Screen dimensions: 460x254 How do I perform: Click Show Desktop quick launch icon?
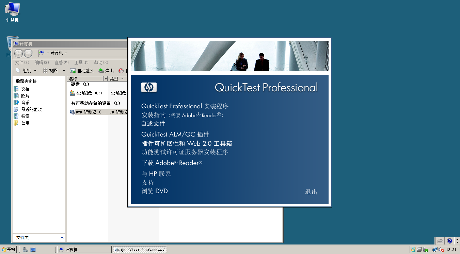tap(33, 250)
